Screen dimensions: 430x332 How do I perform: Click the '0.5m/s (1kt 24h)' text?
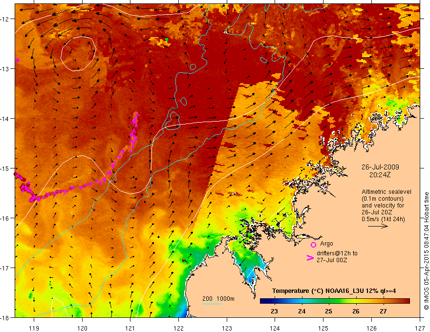pyautogui.click(x=383, y=219)
